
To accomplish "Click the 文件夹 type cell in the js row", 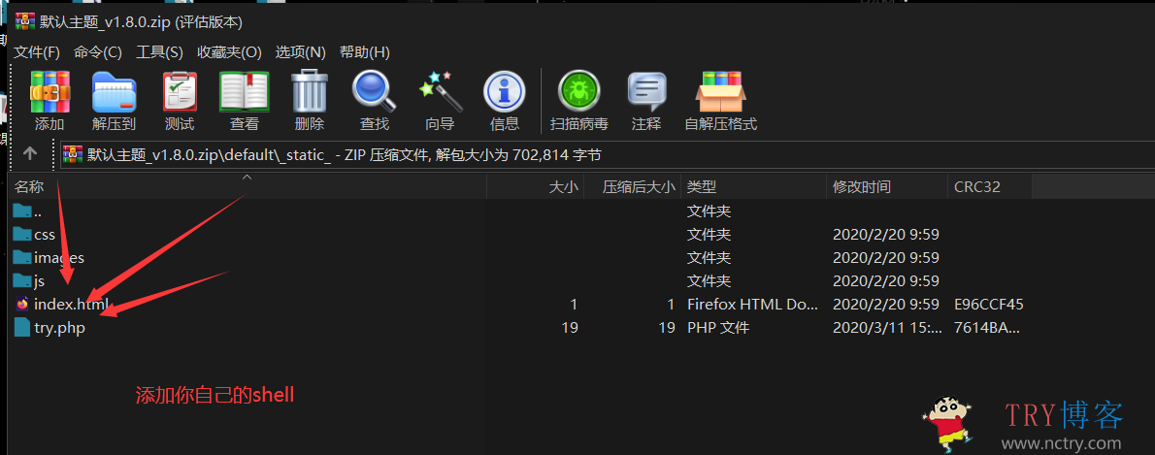I will [x=709, y=281].
